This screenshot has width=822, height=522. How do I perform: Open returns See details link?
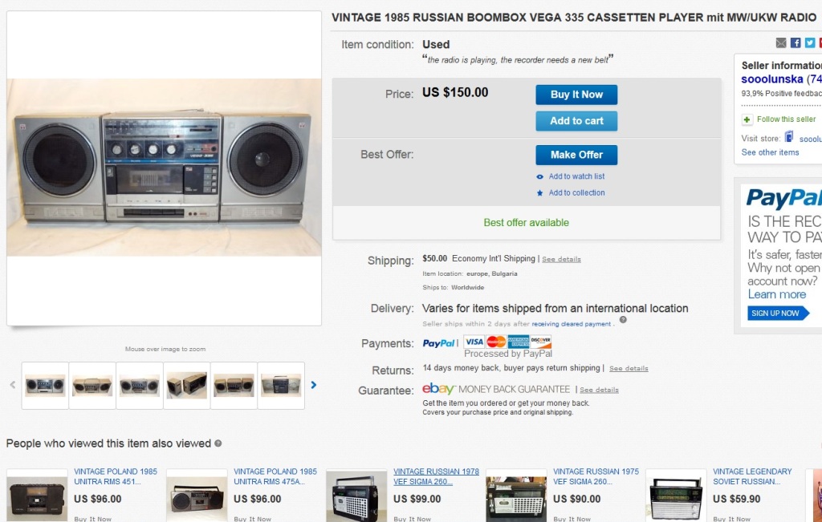[629, 369]
